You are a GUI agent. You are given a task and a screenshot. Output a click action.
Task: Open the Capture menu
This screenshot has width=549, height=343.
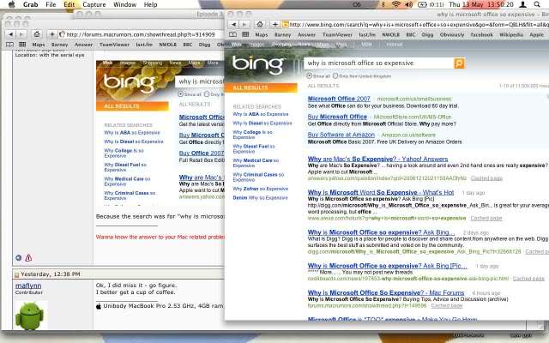94,4
